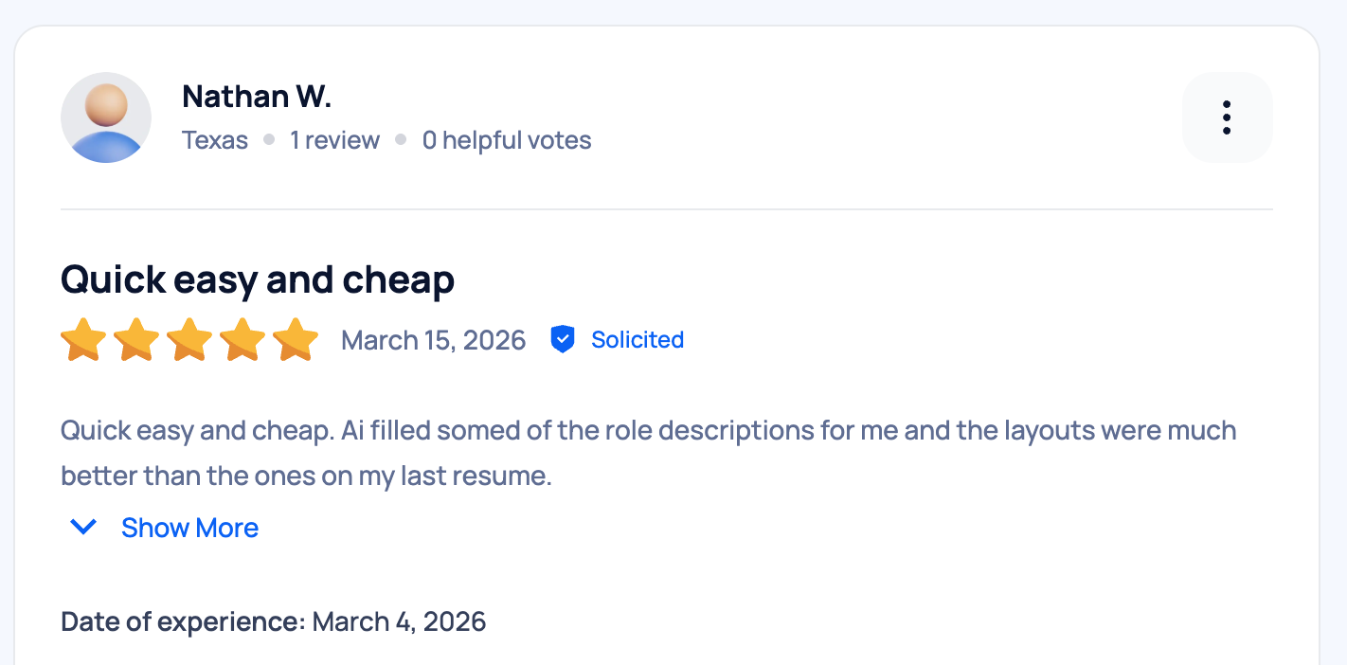Select the fourth rating star
The image size is (1347, 665).
click(x=242, y=338)
